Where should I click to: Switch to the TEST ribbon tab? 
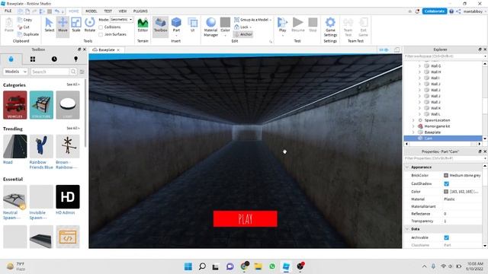click(x=108, y=11)
